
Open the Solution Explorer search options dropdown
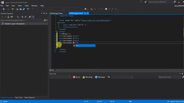tap(47, 20)
